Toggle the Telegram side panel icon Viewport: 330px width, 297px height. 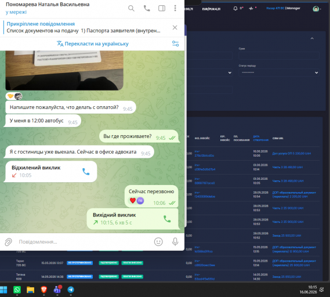[x=162, y=9]
